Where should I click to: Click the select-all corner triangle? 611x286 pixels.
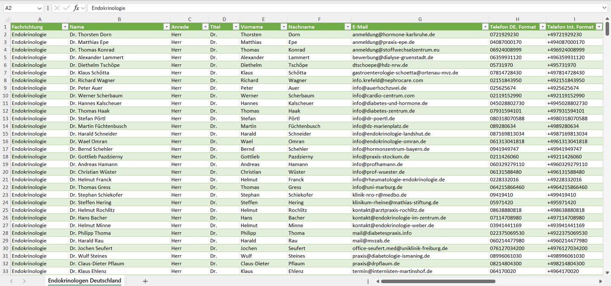point(7,19)
